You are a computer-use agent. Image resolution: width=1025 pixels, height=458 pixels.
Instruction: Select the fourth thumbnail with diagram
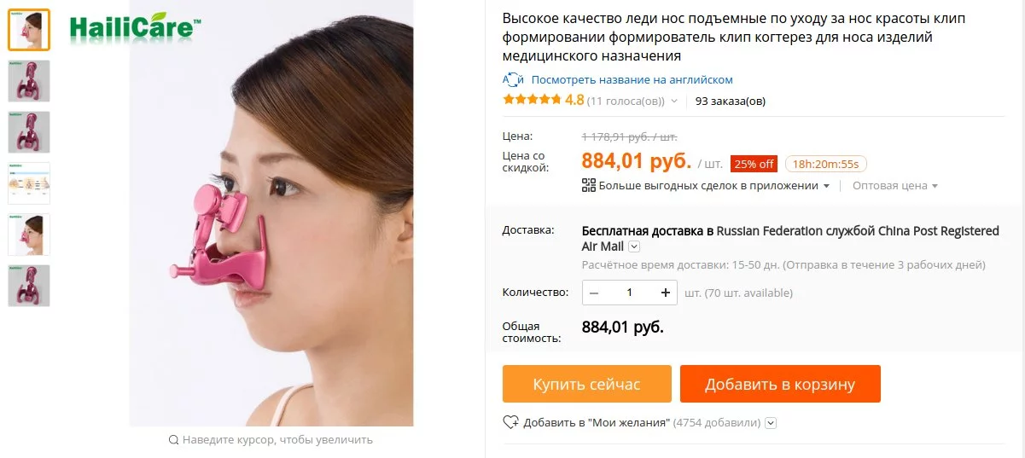29,183
